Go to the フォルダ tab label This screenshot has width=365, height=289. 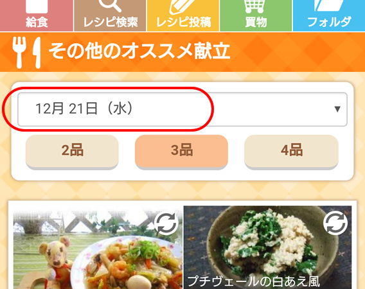point(329,22)
